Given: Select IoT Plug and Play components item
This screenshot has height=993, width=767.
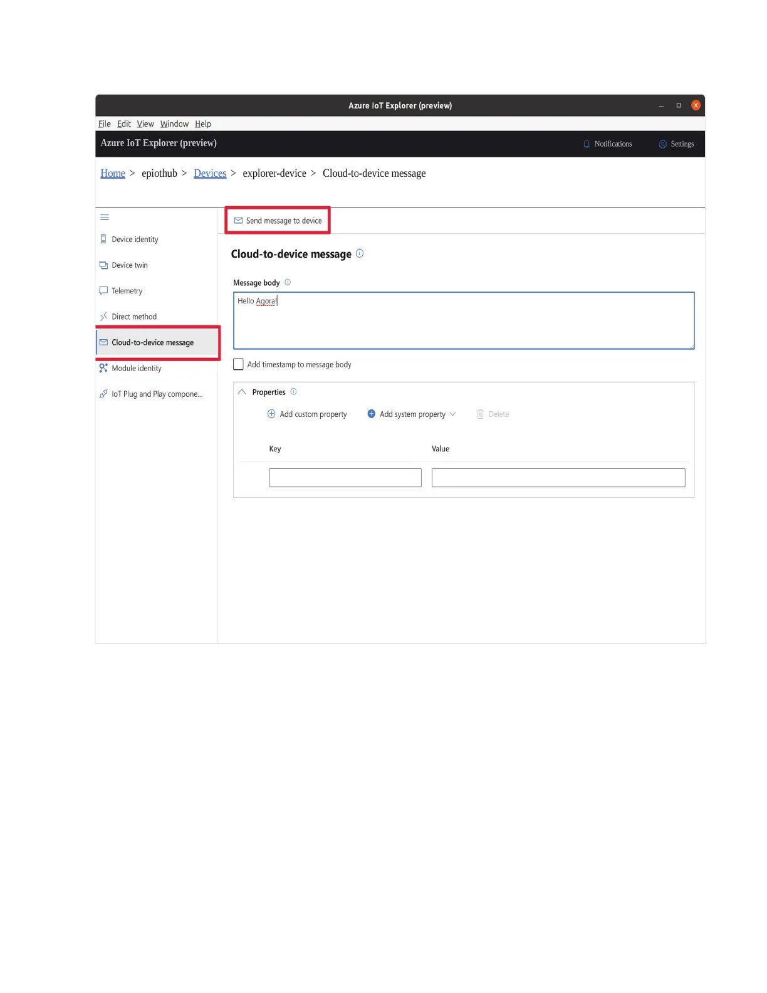Looking at the screenshot, I should tap(157, 394).
